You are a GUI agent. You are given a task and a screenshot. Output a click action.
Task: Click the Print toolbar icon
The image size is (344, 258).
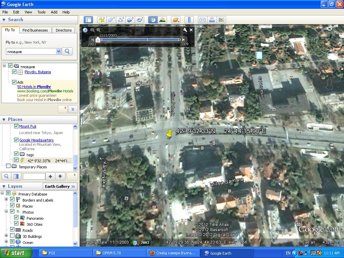[212, 20]
